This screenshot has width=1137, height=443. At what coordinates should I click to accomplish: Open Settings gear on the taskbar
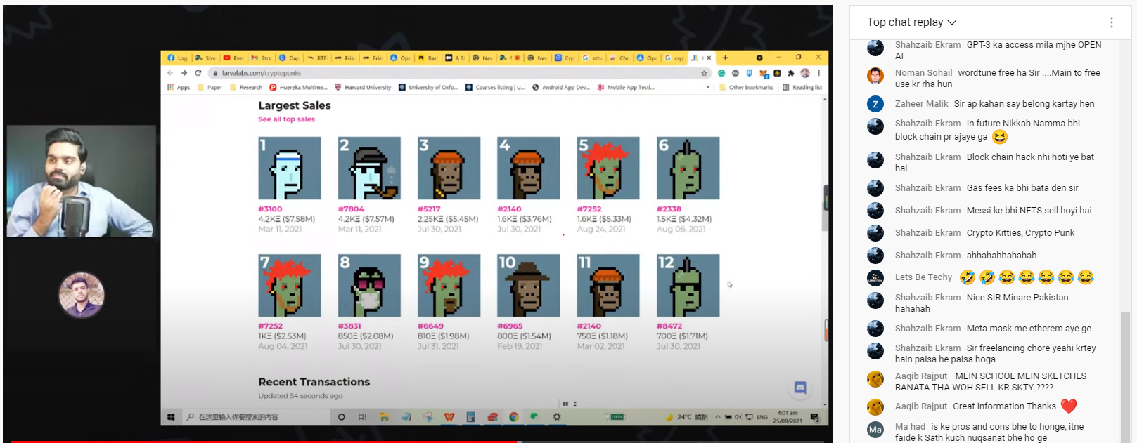point(557,417)
